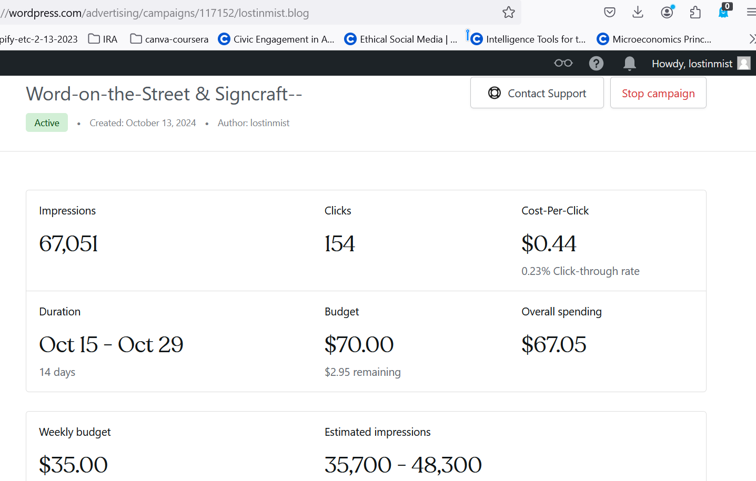756x481 pixels.
Task: Open the extensions puzzle icon
Action: pos(695,13)
